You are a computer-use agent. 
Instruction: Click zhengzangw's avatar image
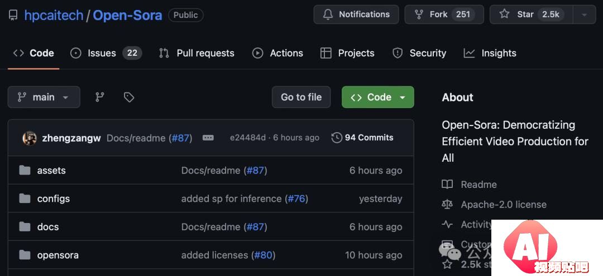coord(30,138)
